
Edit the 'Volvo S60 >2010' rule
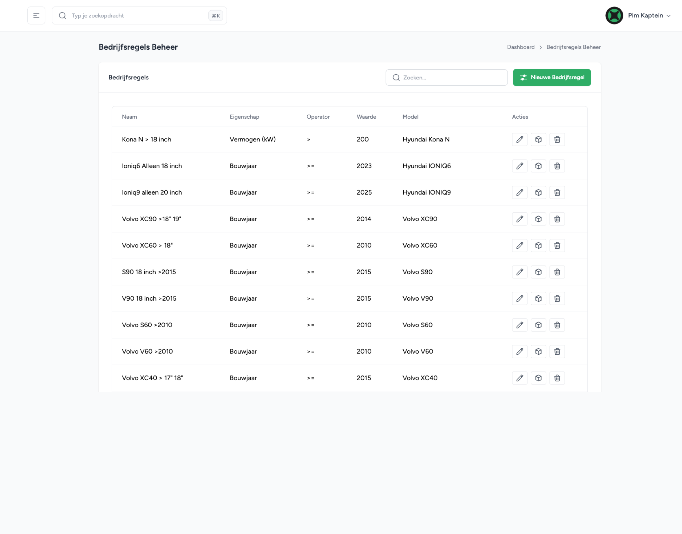[x=519, y=325]
